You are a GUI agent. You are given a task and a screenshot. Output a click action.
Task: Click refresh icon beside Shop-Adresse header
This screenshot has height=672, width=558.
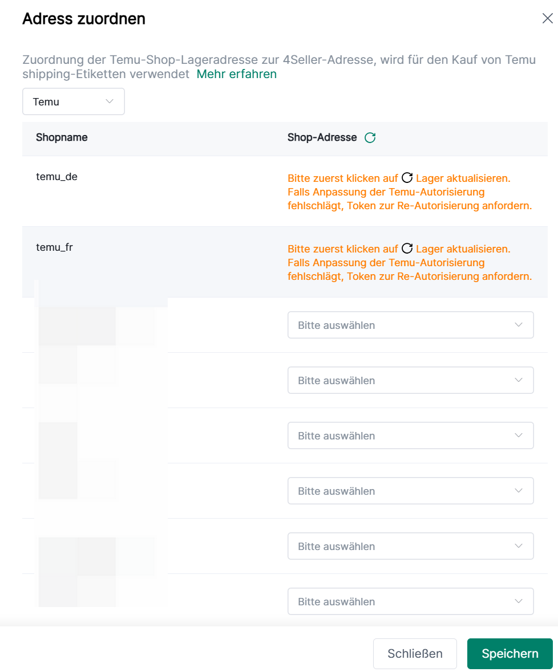(370, 137)
